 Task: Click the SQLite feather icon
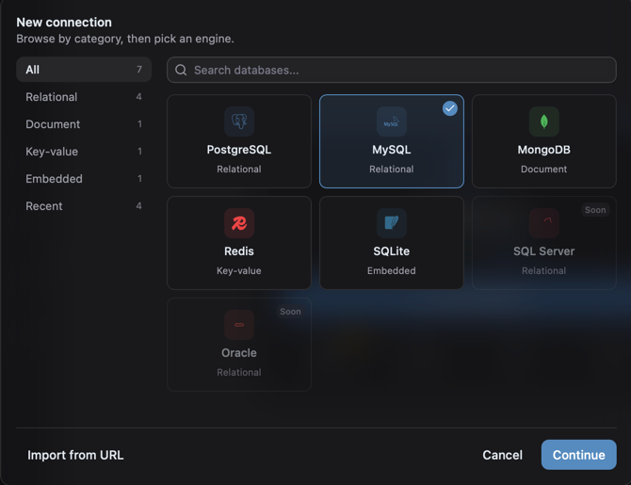(x=392, y=223)
